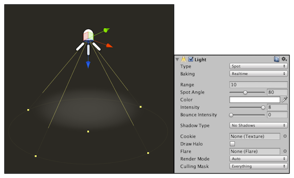Open the Type dropdown showing Spot
This screenshot has height=178, width=294.
[x=258, y=66]
